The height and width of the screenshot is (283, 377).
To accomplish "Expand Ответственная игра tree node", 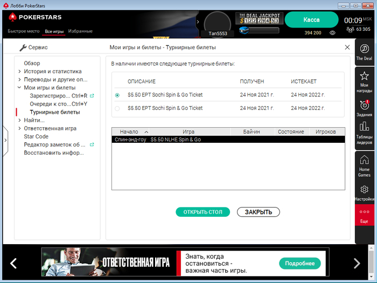I will [19, 128].
